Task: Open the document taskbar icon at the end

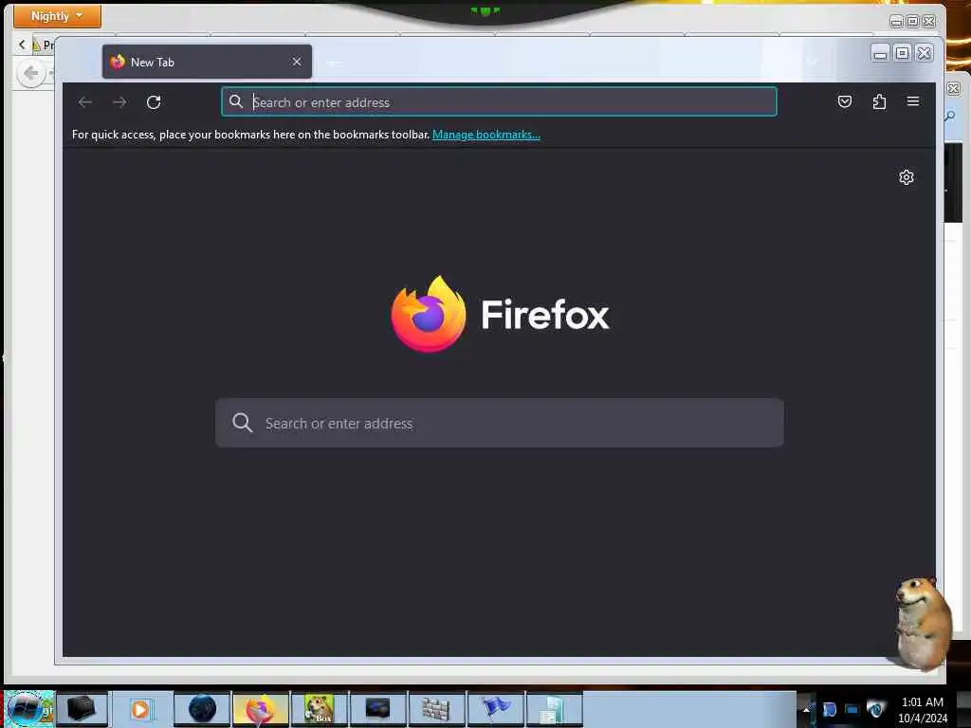Action: 553,709
